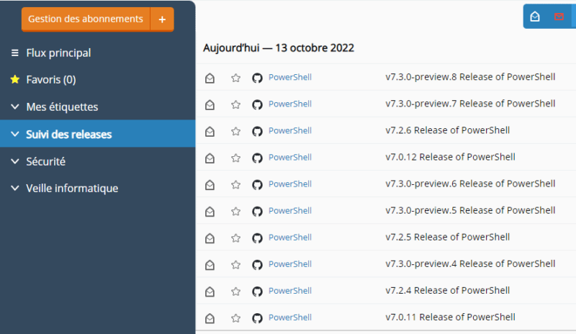The image size is (576, 334).
Task: Click GitHub icon in v7.3.0-preview.6 row
Action: 257,185
